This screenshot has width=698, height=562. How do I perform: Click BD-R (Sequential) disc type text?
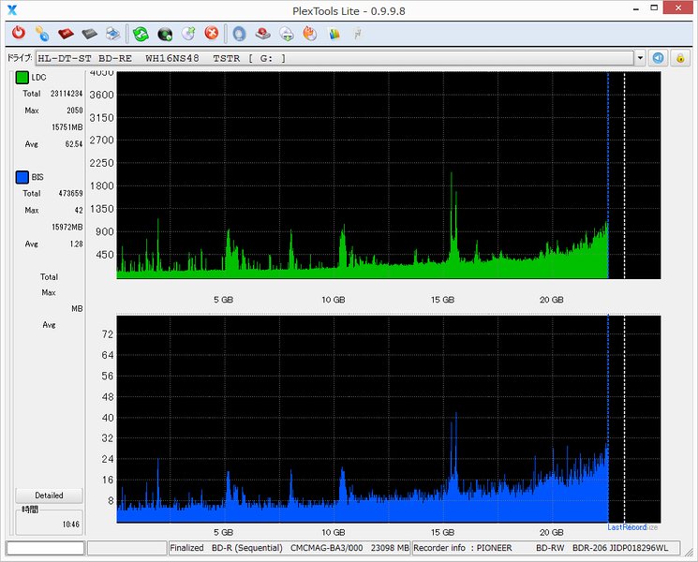tap(247, 548)
